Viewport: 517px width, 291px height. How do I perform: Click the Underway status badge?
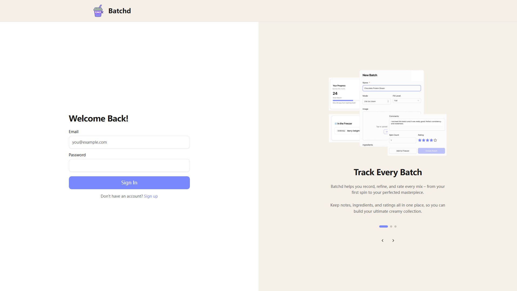pos(342,131)
